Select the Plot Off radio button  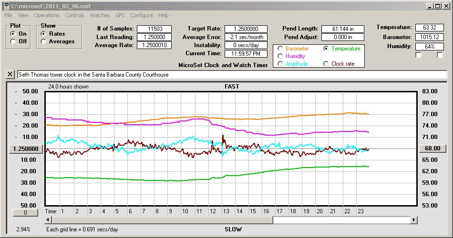(13, 41)
